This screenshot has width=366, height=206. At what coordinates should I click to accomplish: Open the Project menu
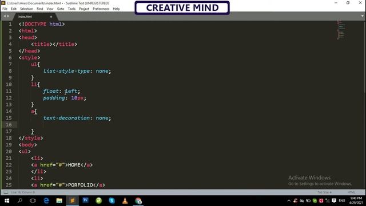tap(84, 9)
